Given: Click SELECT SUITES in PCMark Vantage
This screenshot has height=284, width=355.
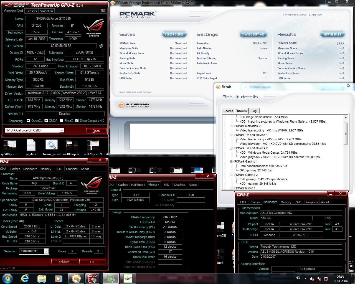Looking at the screenshot, I should pos(174,34).
